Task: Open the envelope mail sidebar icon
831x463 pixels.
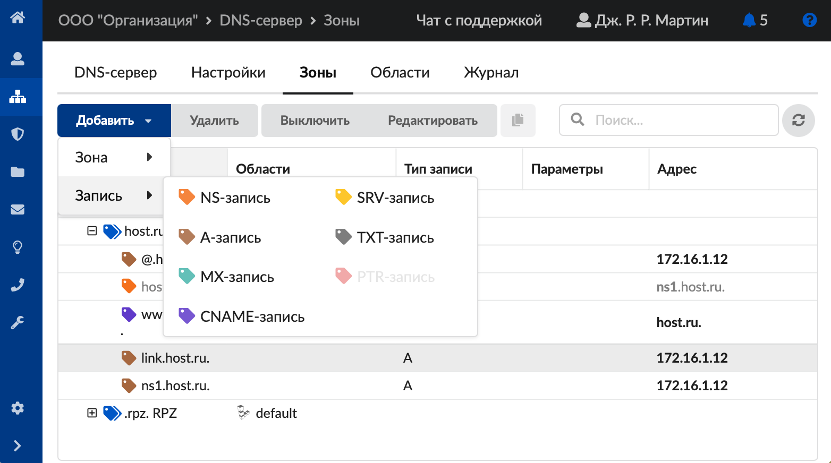Action: pos(18,209)
